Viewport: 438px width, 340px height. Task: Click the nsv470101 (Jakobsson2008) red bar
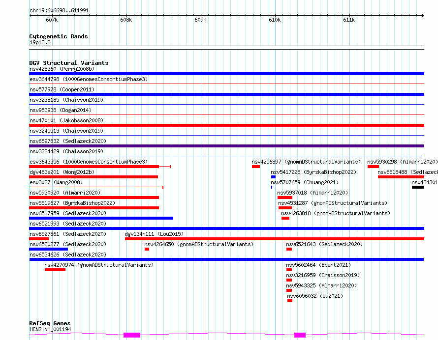226,125
